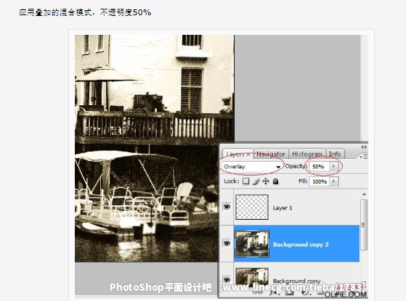Select the Layer 1 transparent thumbnail
The image size is (406, 301).
pos(252,207)
